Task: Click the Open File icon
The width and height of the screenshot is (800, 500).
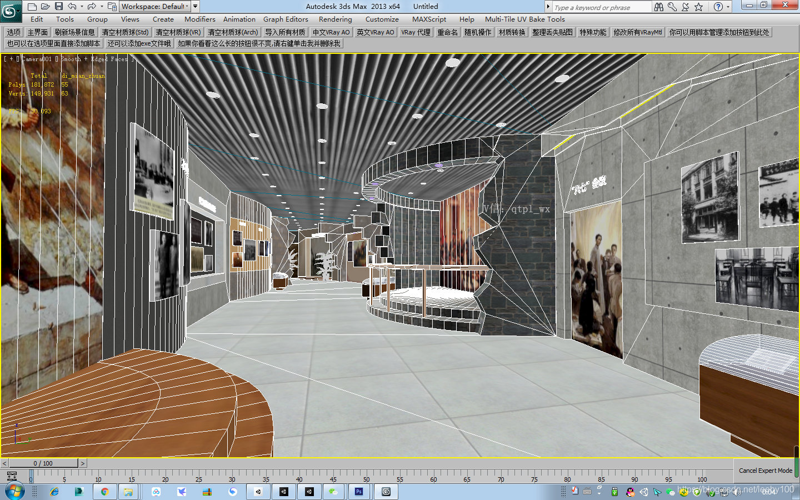Action: (x=46, y=6)
